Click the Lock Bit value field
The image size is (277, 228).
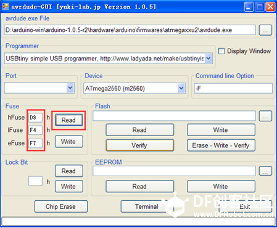click(35, 181)
